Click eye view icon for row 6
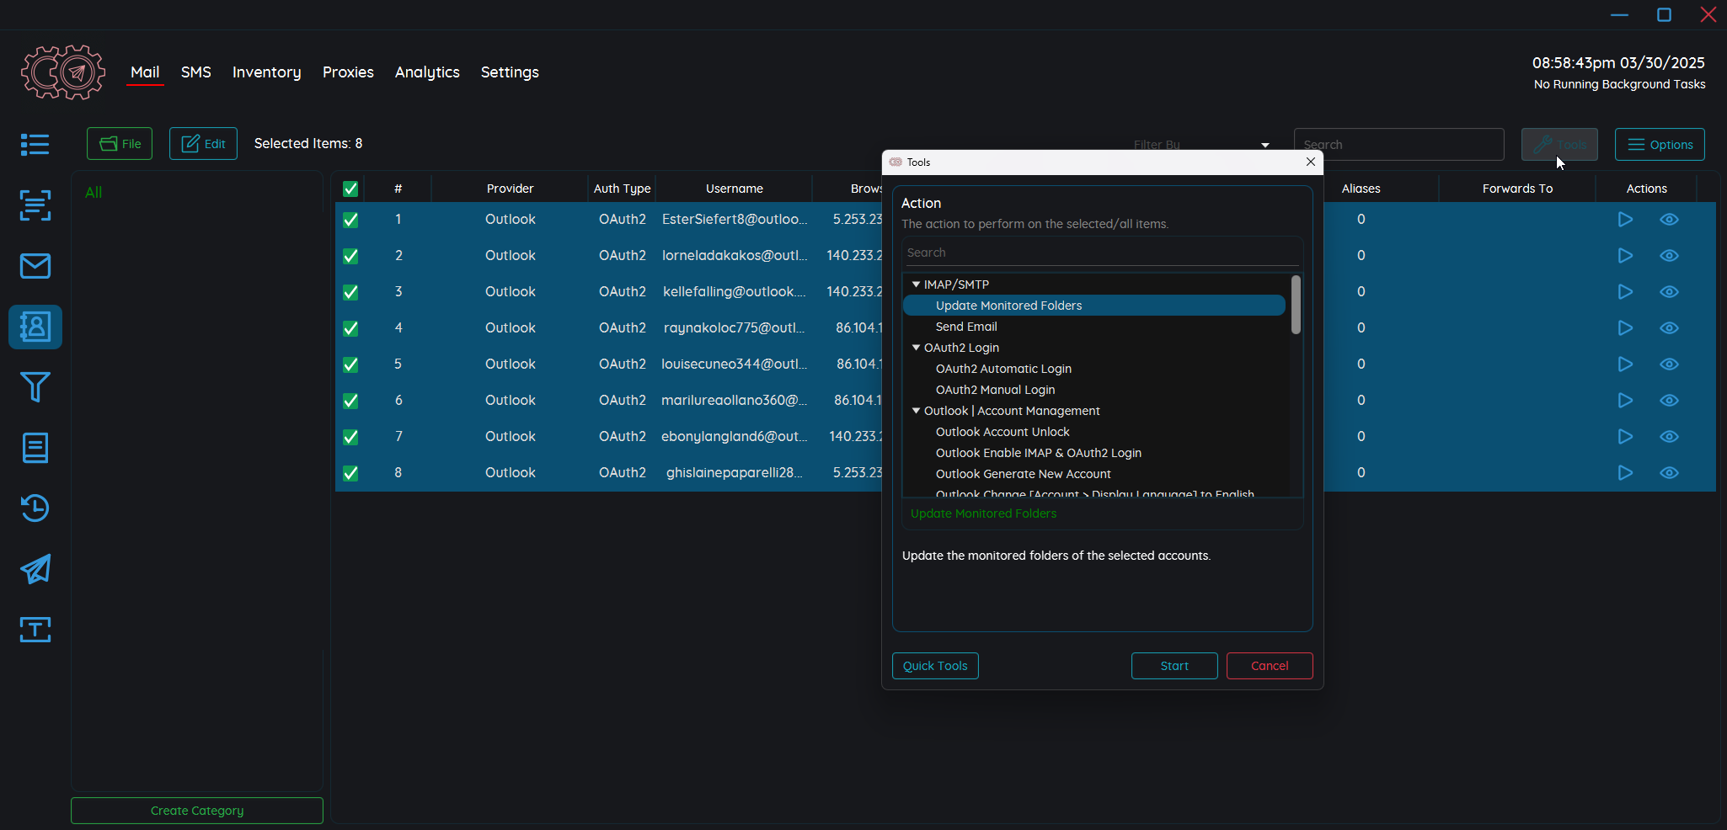Screen dimensions: 1727x830 click(x=1669, y=401)
